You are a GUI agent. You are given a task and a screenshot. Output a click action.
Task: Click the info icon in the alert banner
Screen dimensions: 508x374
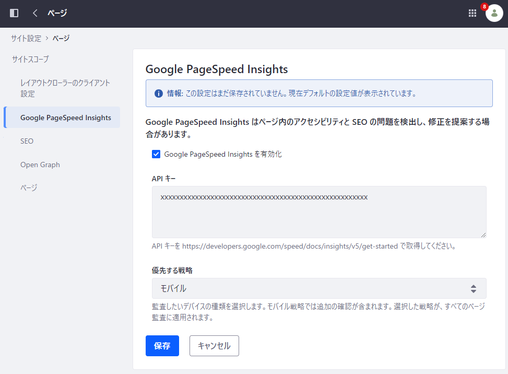[159, 93]
